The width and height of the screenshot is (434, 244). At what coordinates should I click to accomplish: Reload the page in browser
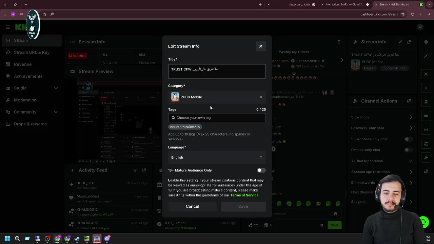click(413, 14)
